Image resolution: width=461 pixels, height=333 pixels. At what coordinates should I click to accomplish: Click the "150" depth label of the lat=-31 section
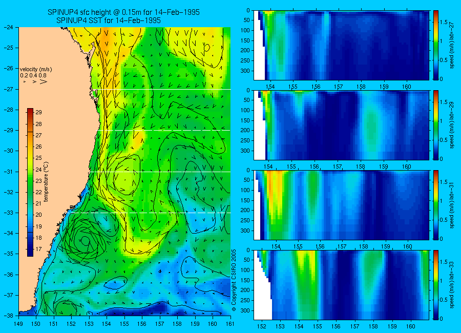pos(245,200)
